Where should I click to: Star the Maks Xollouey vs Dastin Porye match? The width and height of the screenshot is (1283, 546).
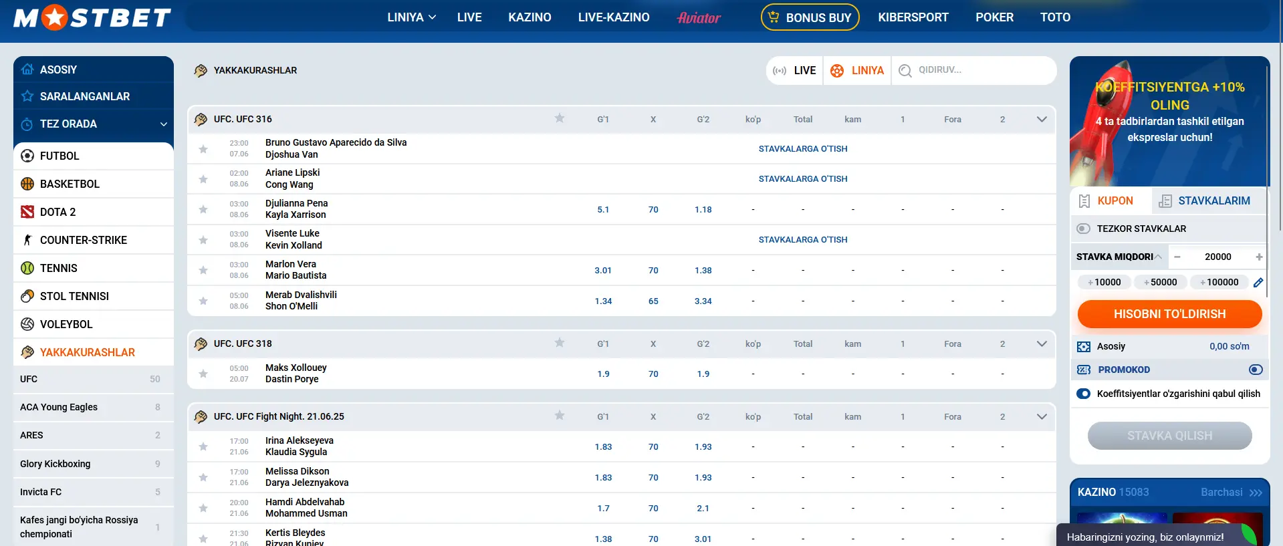(203, 374)
